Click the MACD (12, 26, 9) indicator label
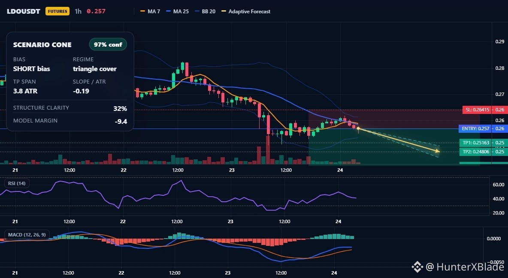Image resolution: width=508 pixels, height=278 pixels. point(27,234)
